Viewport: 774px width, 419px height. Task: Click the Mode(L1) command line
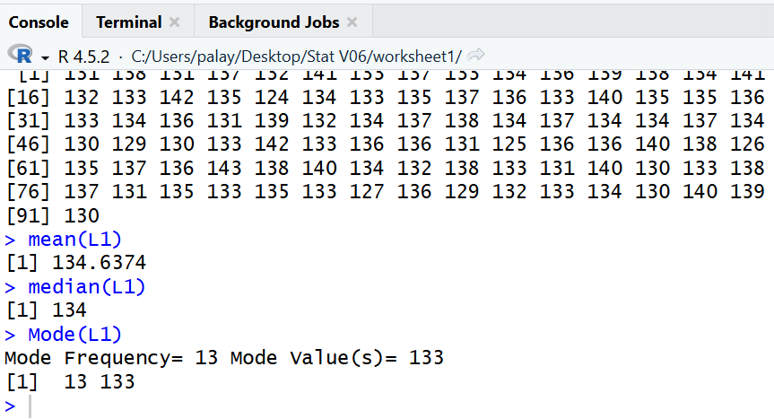click(74, 335)
